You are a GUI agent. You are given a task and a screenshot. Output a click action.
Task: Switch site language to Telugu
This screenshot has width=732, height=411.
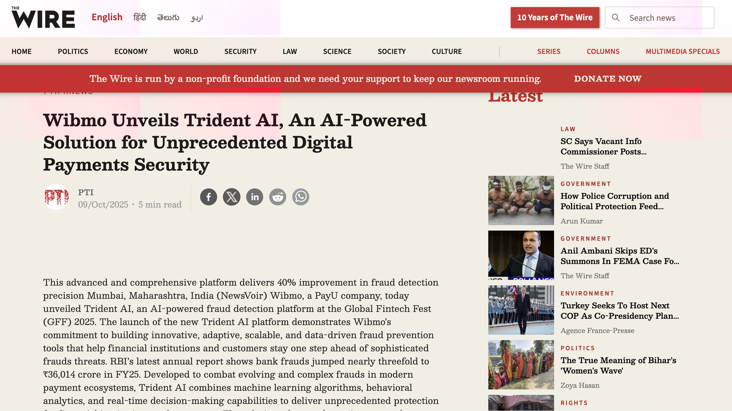click(x=168, y=17)
